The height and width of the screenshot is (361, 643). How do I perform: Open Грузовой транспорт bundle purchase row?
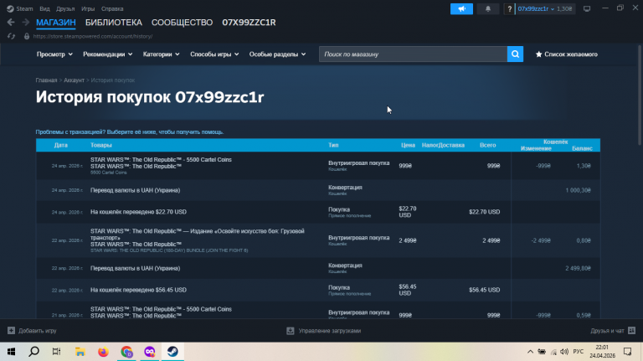tap(318, 240)
